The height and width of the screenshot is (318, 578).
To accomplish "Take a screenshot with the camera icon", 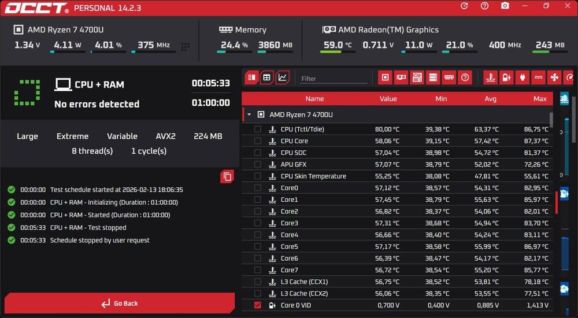I will [x=505, y=6].
